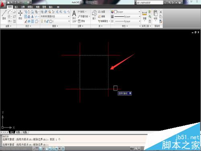Expand the Modify (修改) panel

(x=28, y=26)
